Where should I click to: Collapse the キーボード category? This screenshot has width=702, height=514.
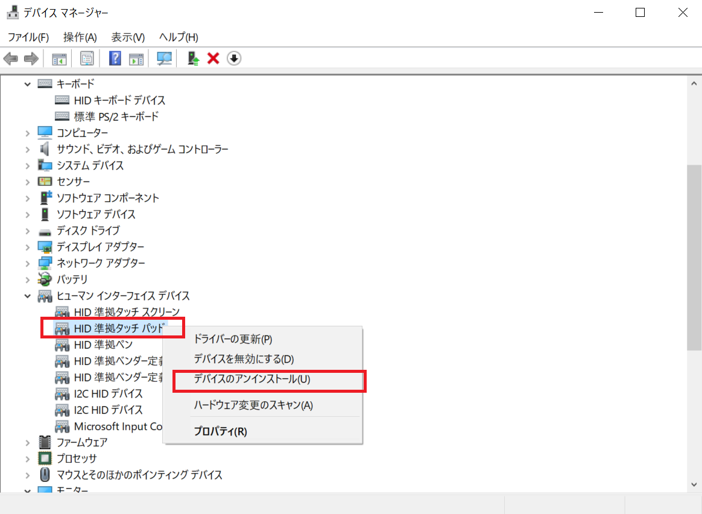27,84
